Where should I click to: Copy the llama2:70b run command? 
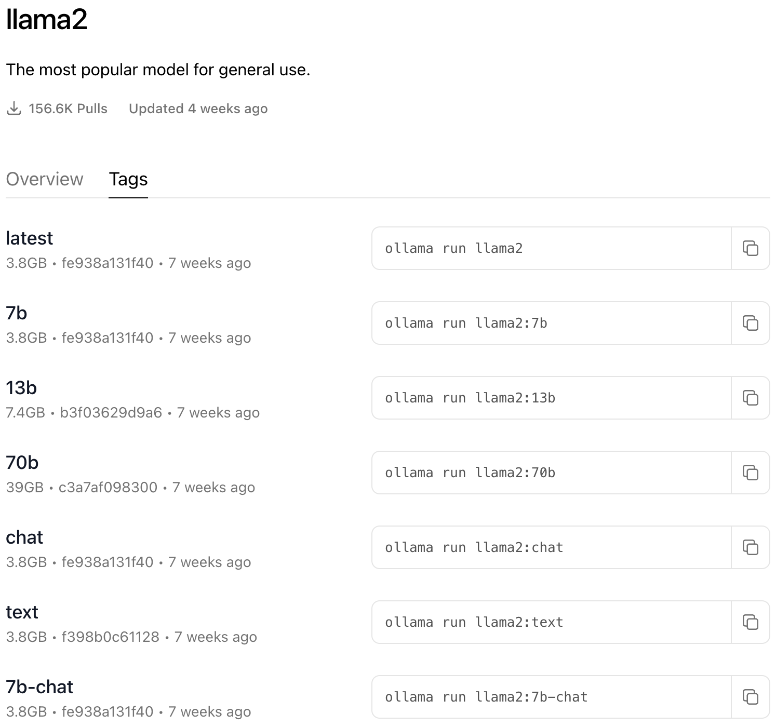click(750, 473)
